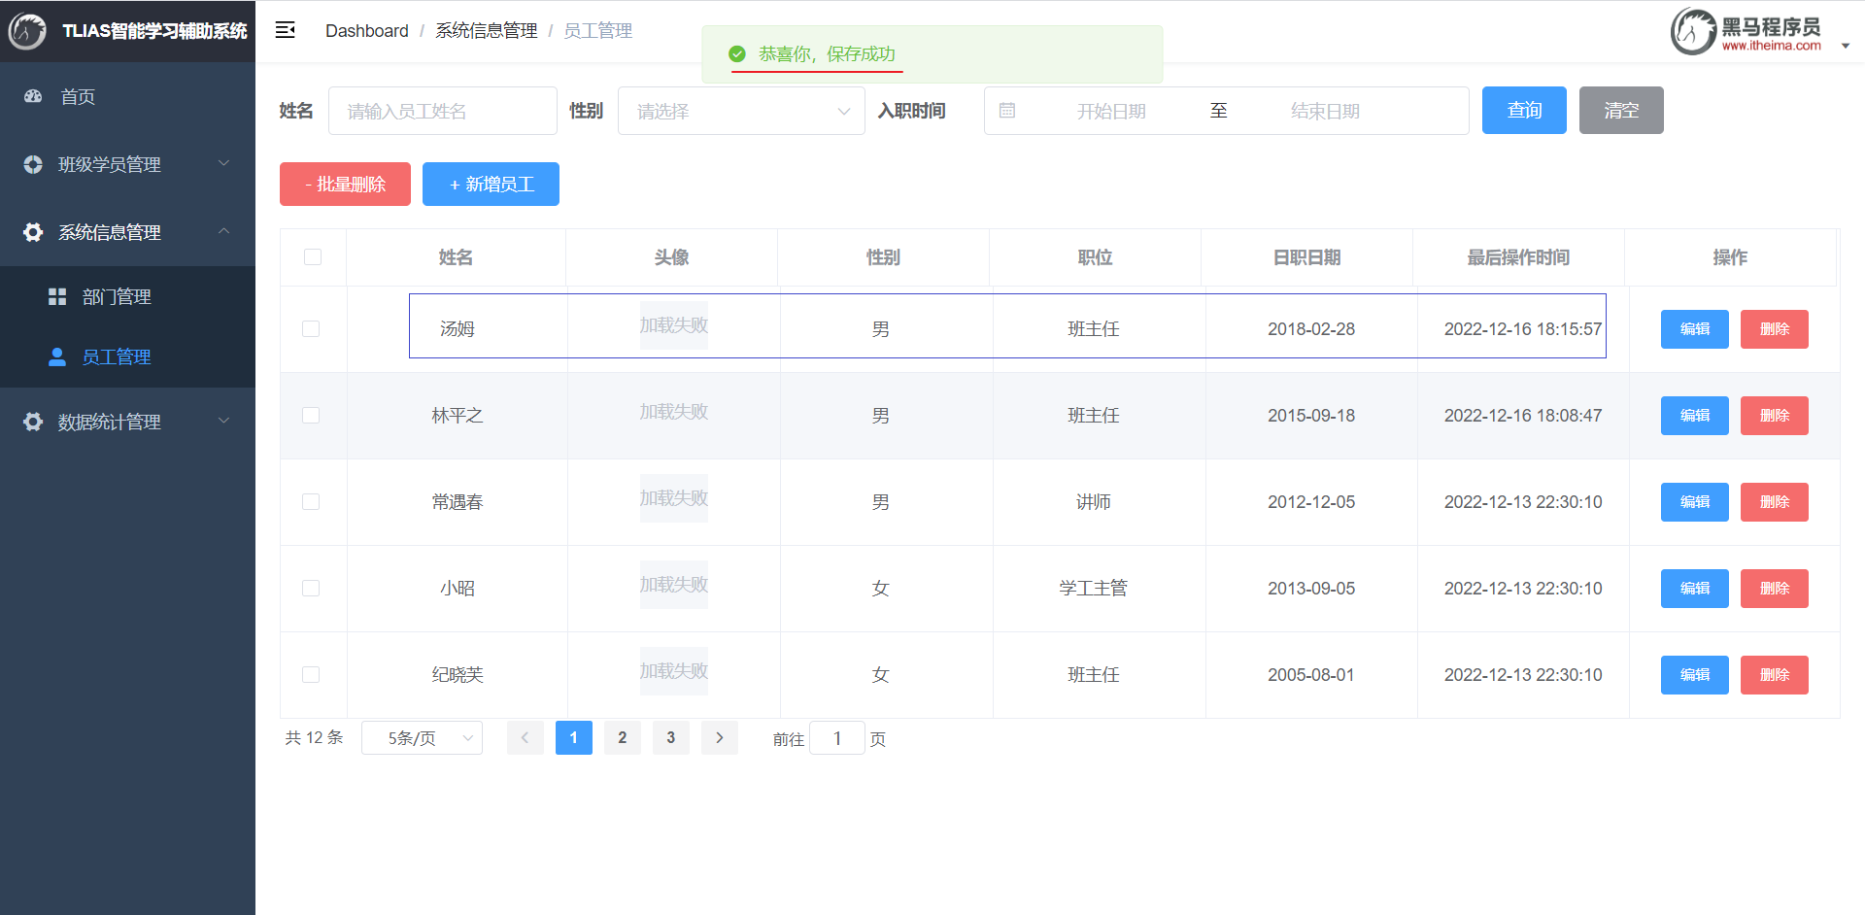This screenshot has height=915, width=1865.
Task: Click the 请输入员工姓名 name input field
Action: 443,111
